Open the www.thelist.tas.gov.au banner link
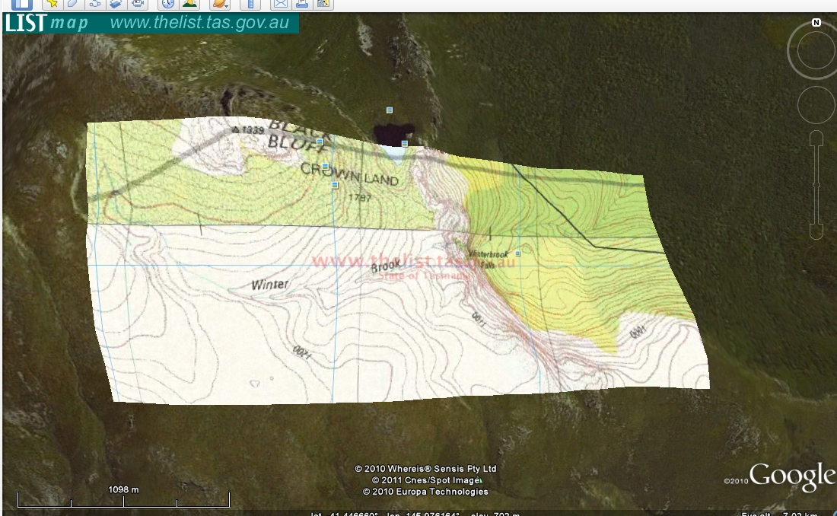This screenshot has width=837, height=516. [x=199, y=22]
